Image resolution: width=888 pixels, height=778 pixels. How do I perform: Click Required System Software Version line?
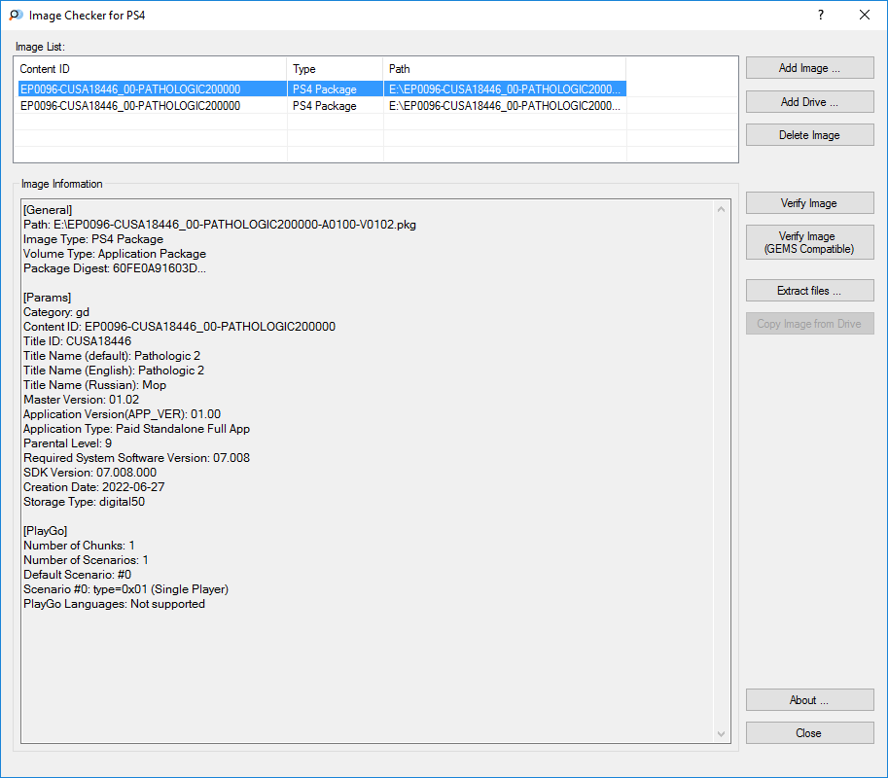pyautogui.click(x=136, y=458)
